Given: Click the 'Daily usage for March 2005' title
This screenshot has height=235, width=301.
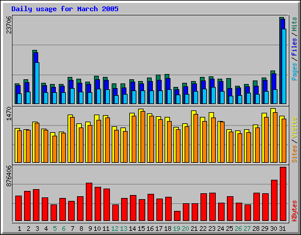Looking at the screenshot, I should [x=65, y=9].
